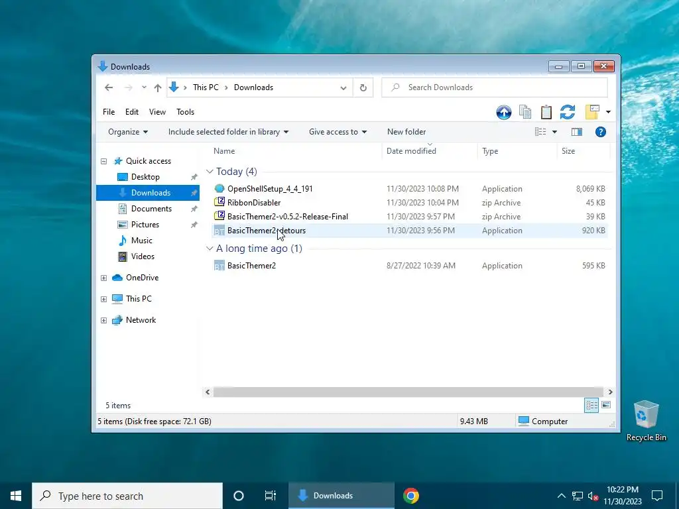Open the Windows Start button
The width and height of the screenshot is (679, 509).
tap(16, 496)
